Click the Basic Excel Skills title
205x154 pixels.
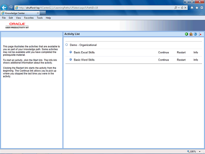[x=84, y=52]
